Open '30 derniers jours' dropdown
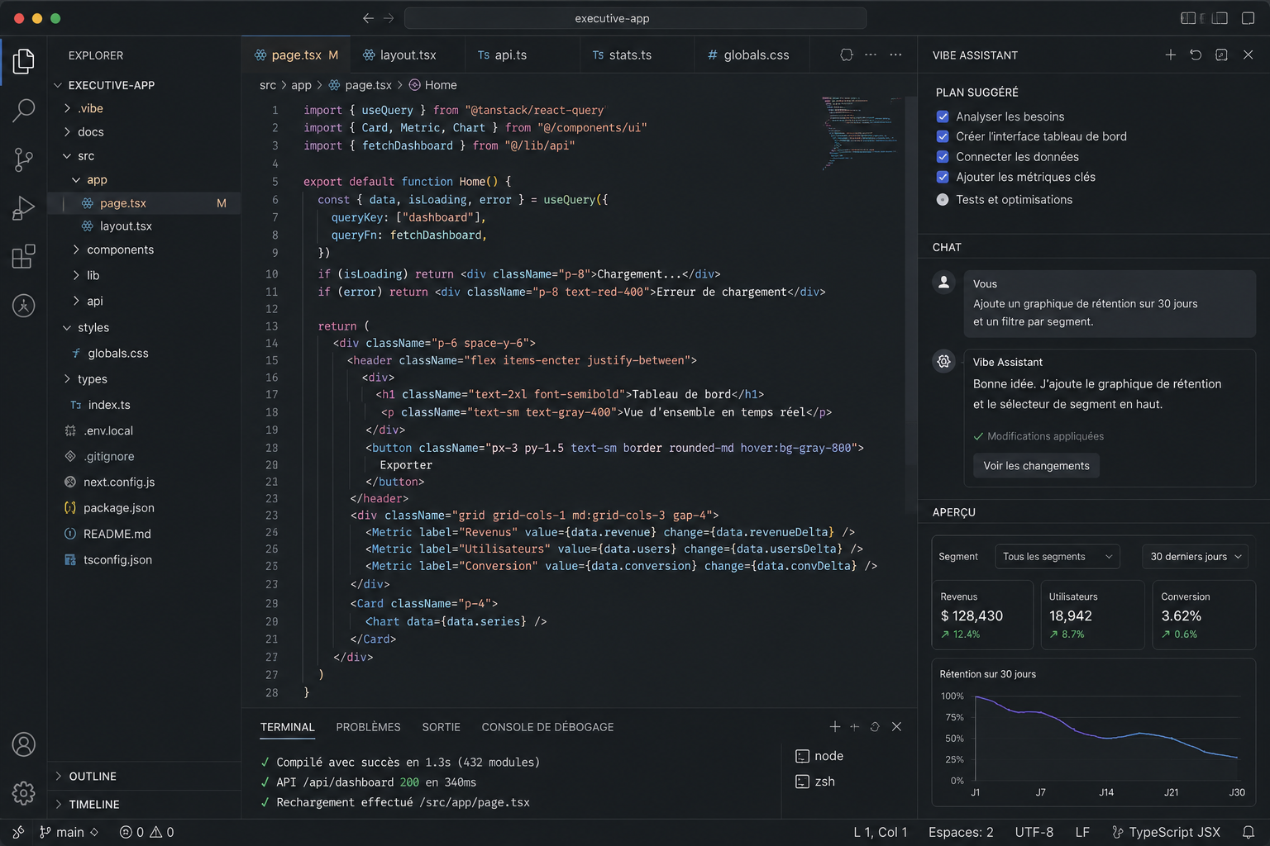This screenshot has height=846, width=1270. pyautogui.click(x=1195, y=556)
